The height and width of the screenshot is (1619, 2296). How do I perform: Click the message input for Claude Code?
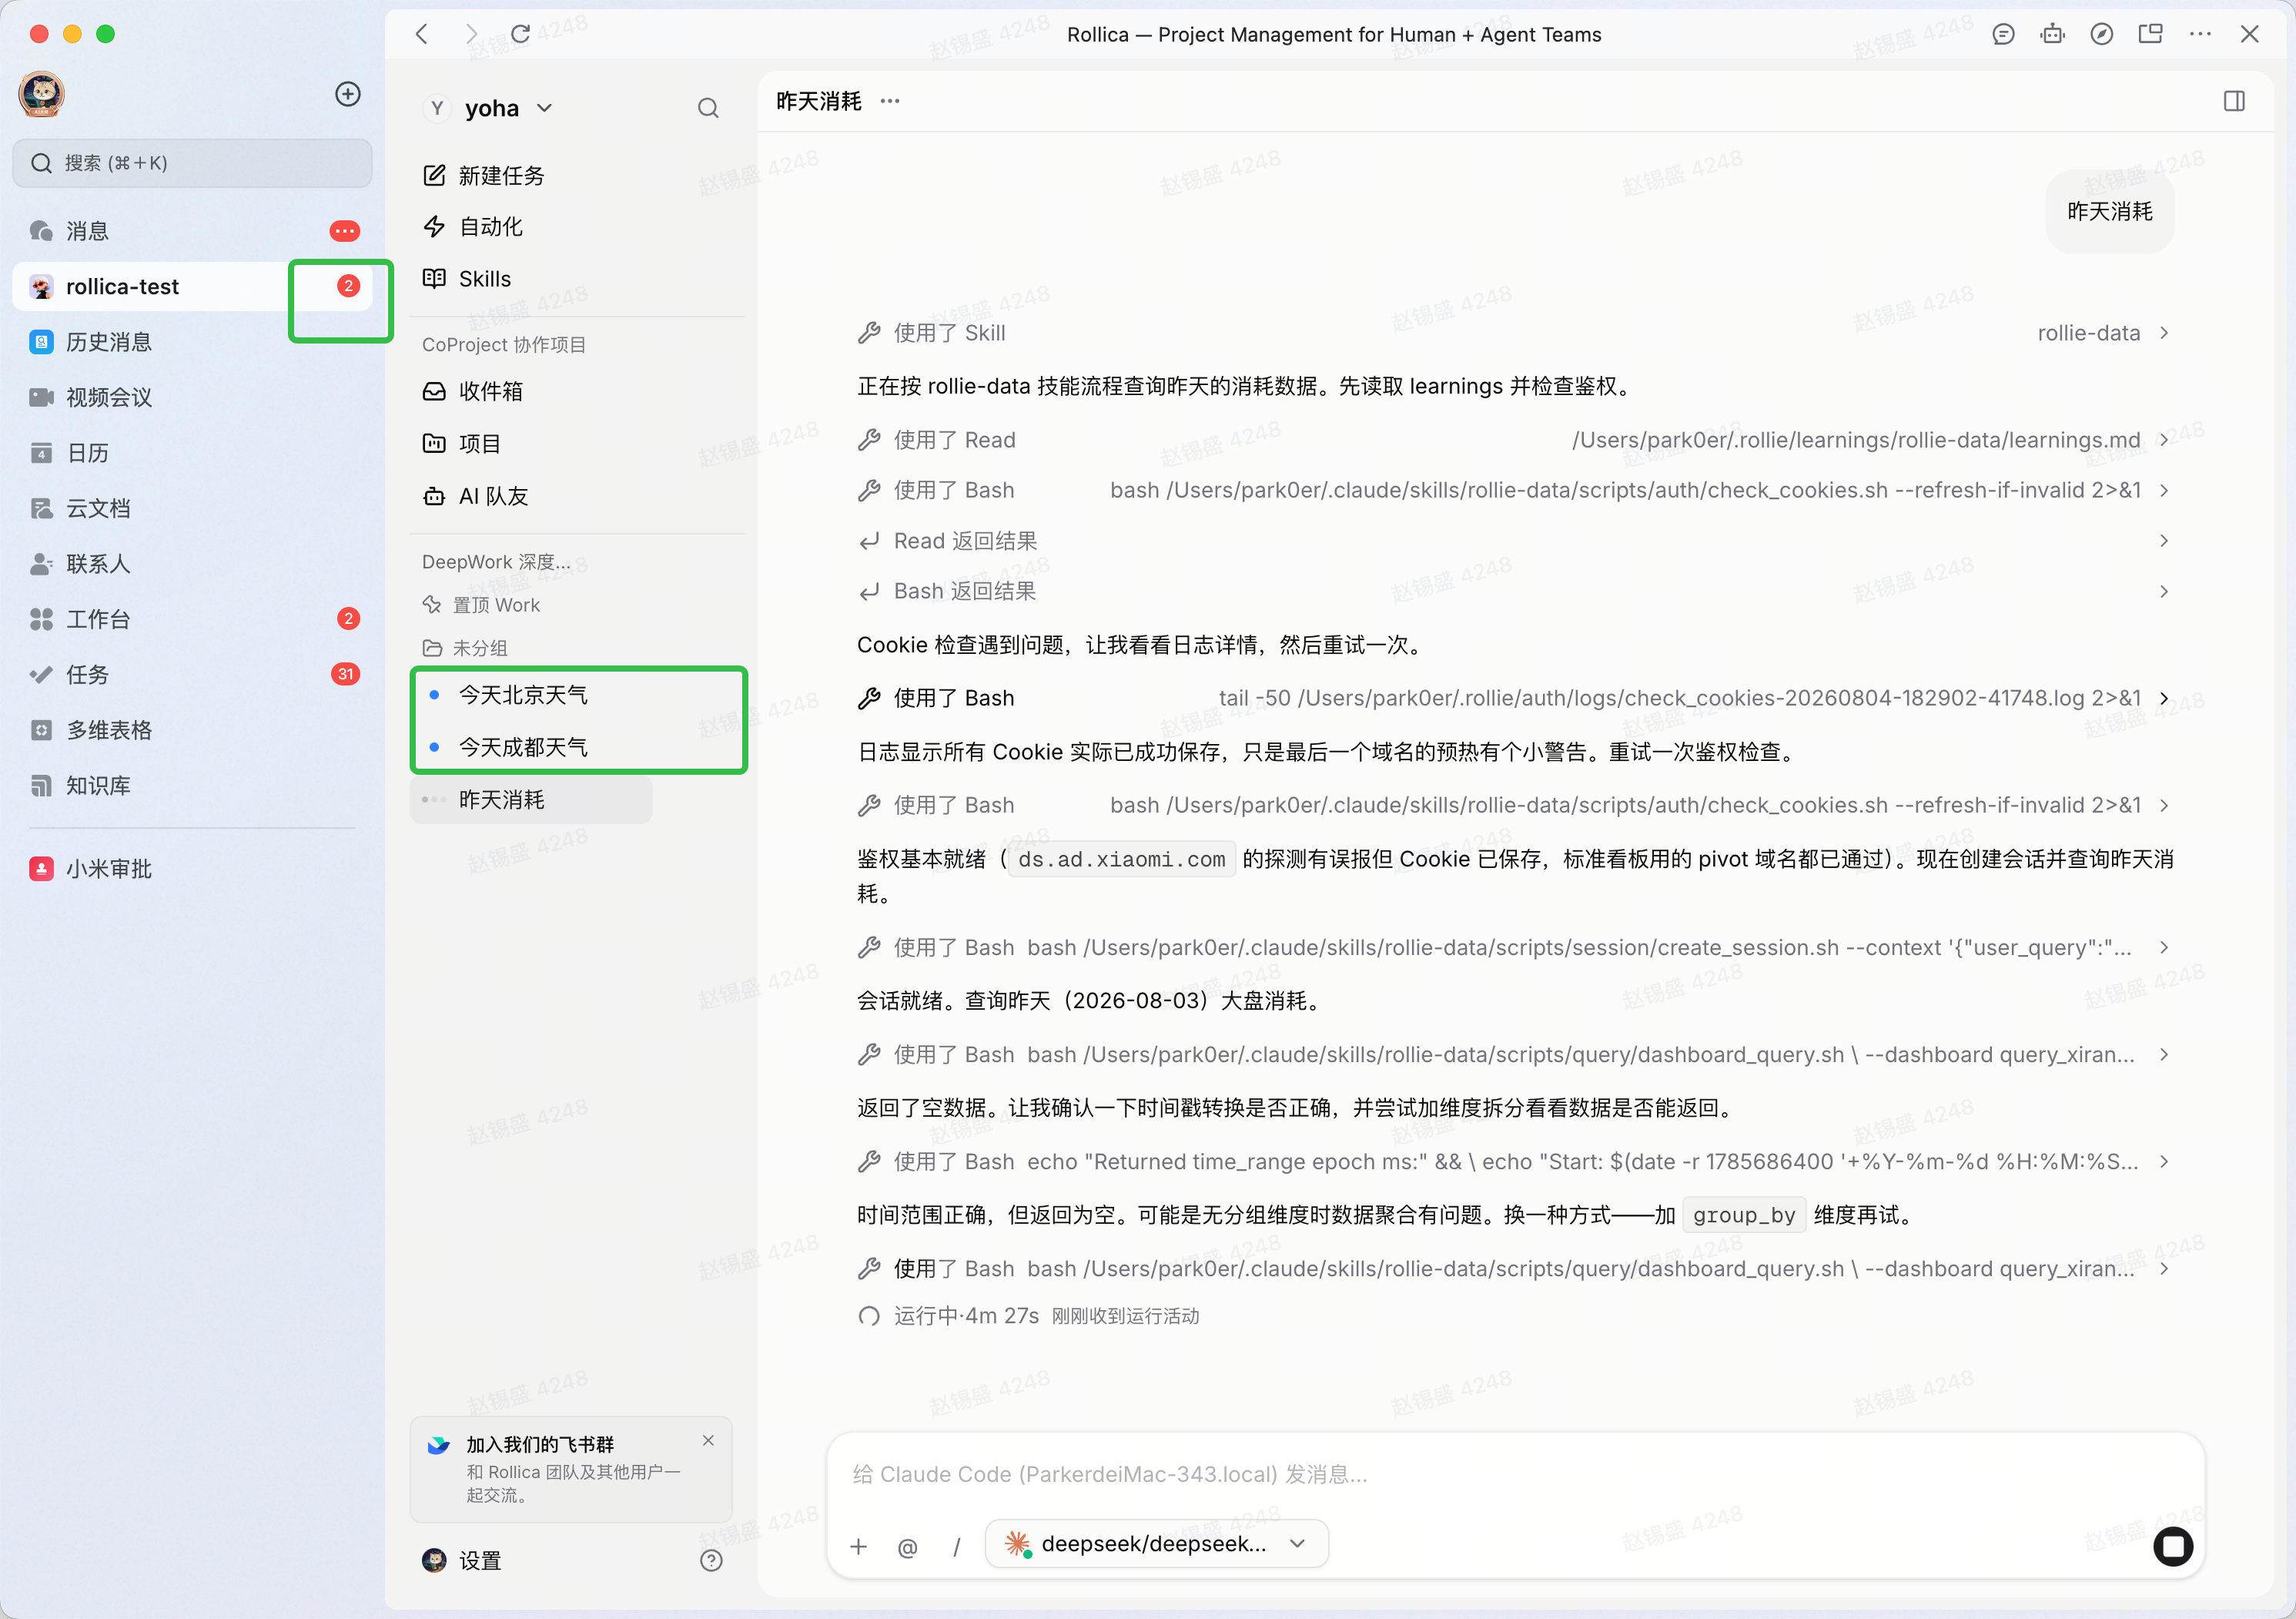[x=1515, y=1474]
